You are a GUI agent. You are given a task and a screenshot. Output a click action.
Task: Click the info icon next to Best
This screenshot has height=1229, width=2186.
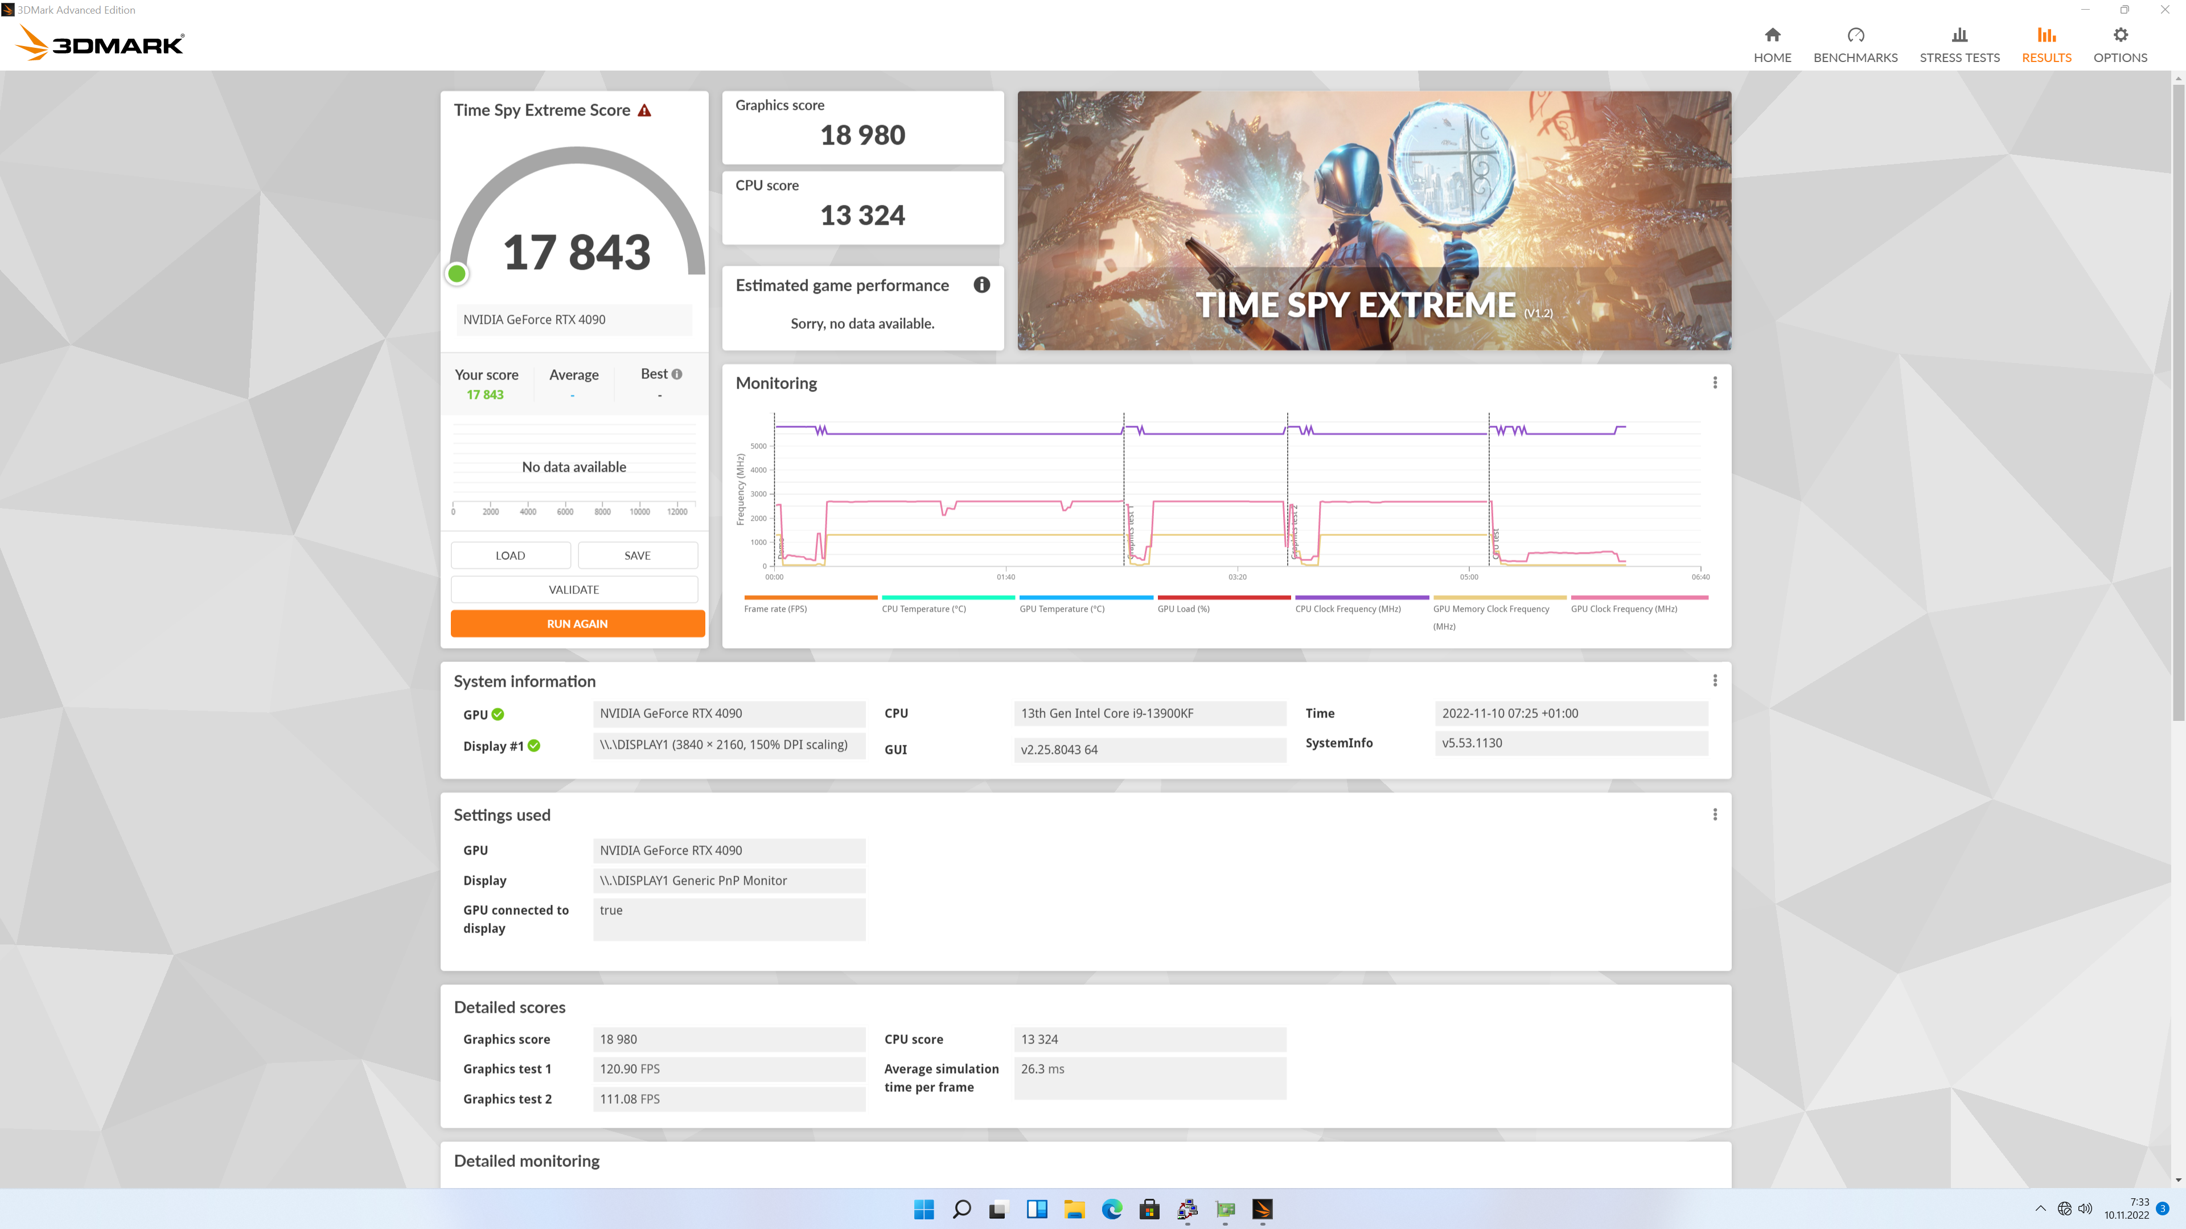click(676, 374)
